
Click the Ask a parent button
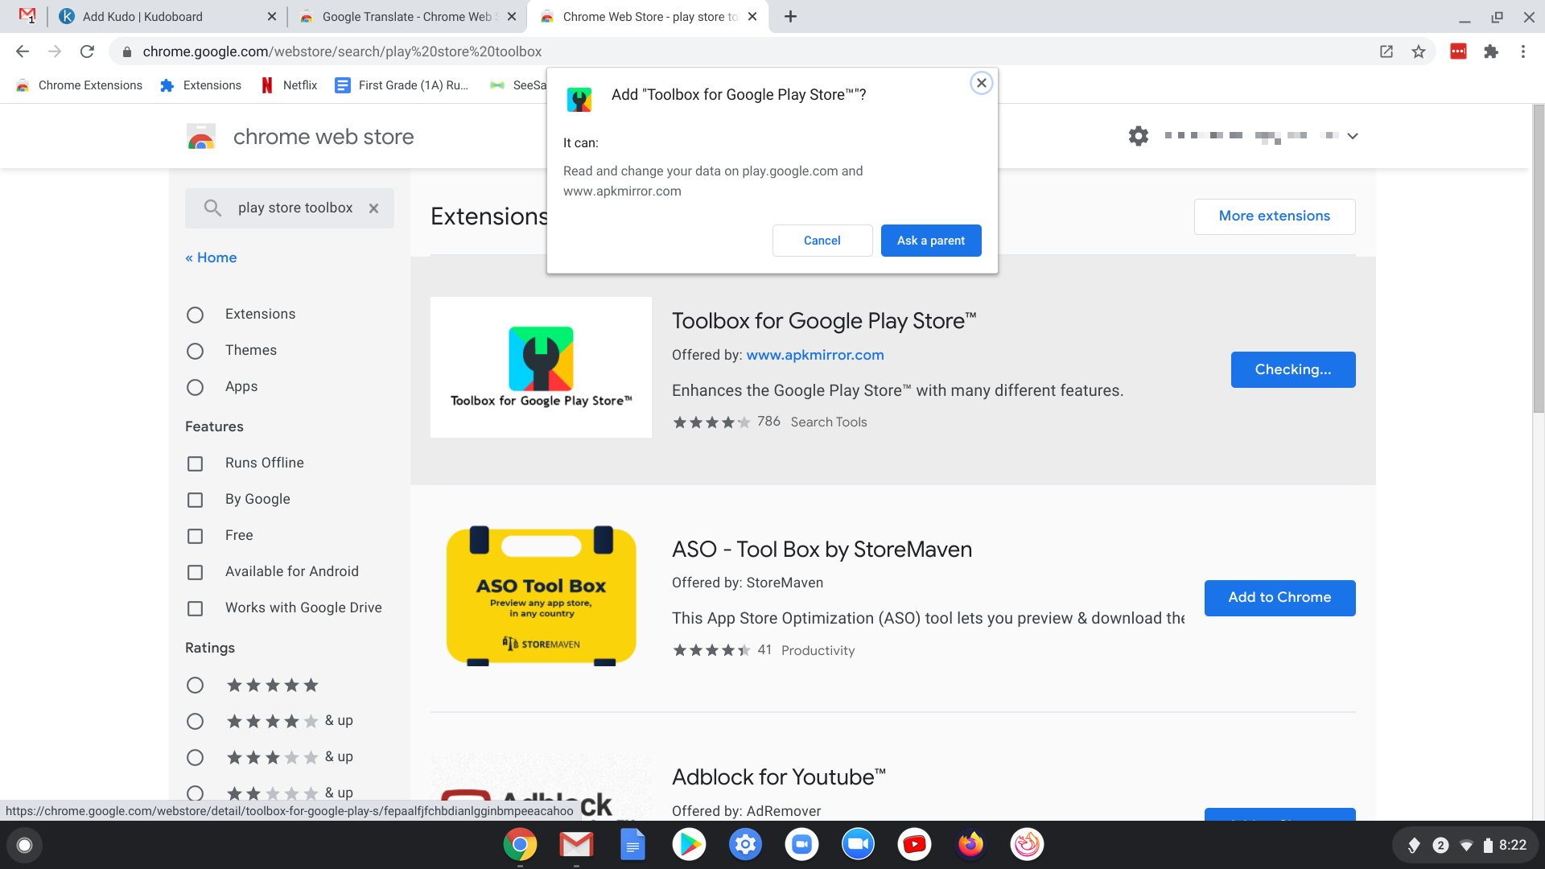point(930,240)
